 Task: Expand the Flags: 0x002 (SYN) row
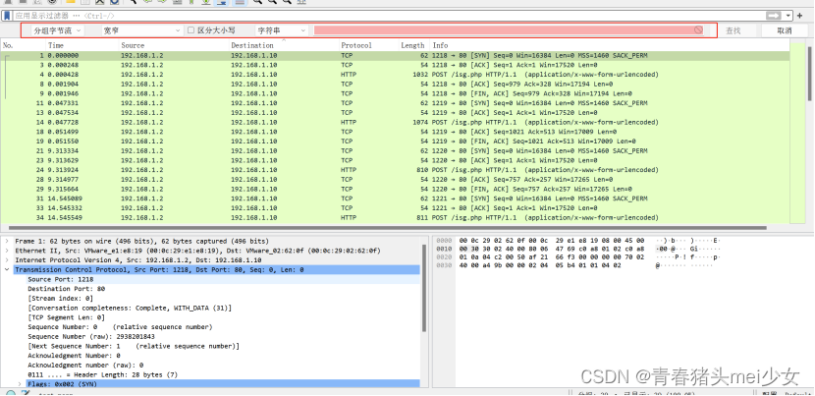tap(20, 384)
